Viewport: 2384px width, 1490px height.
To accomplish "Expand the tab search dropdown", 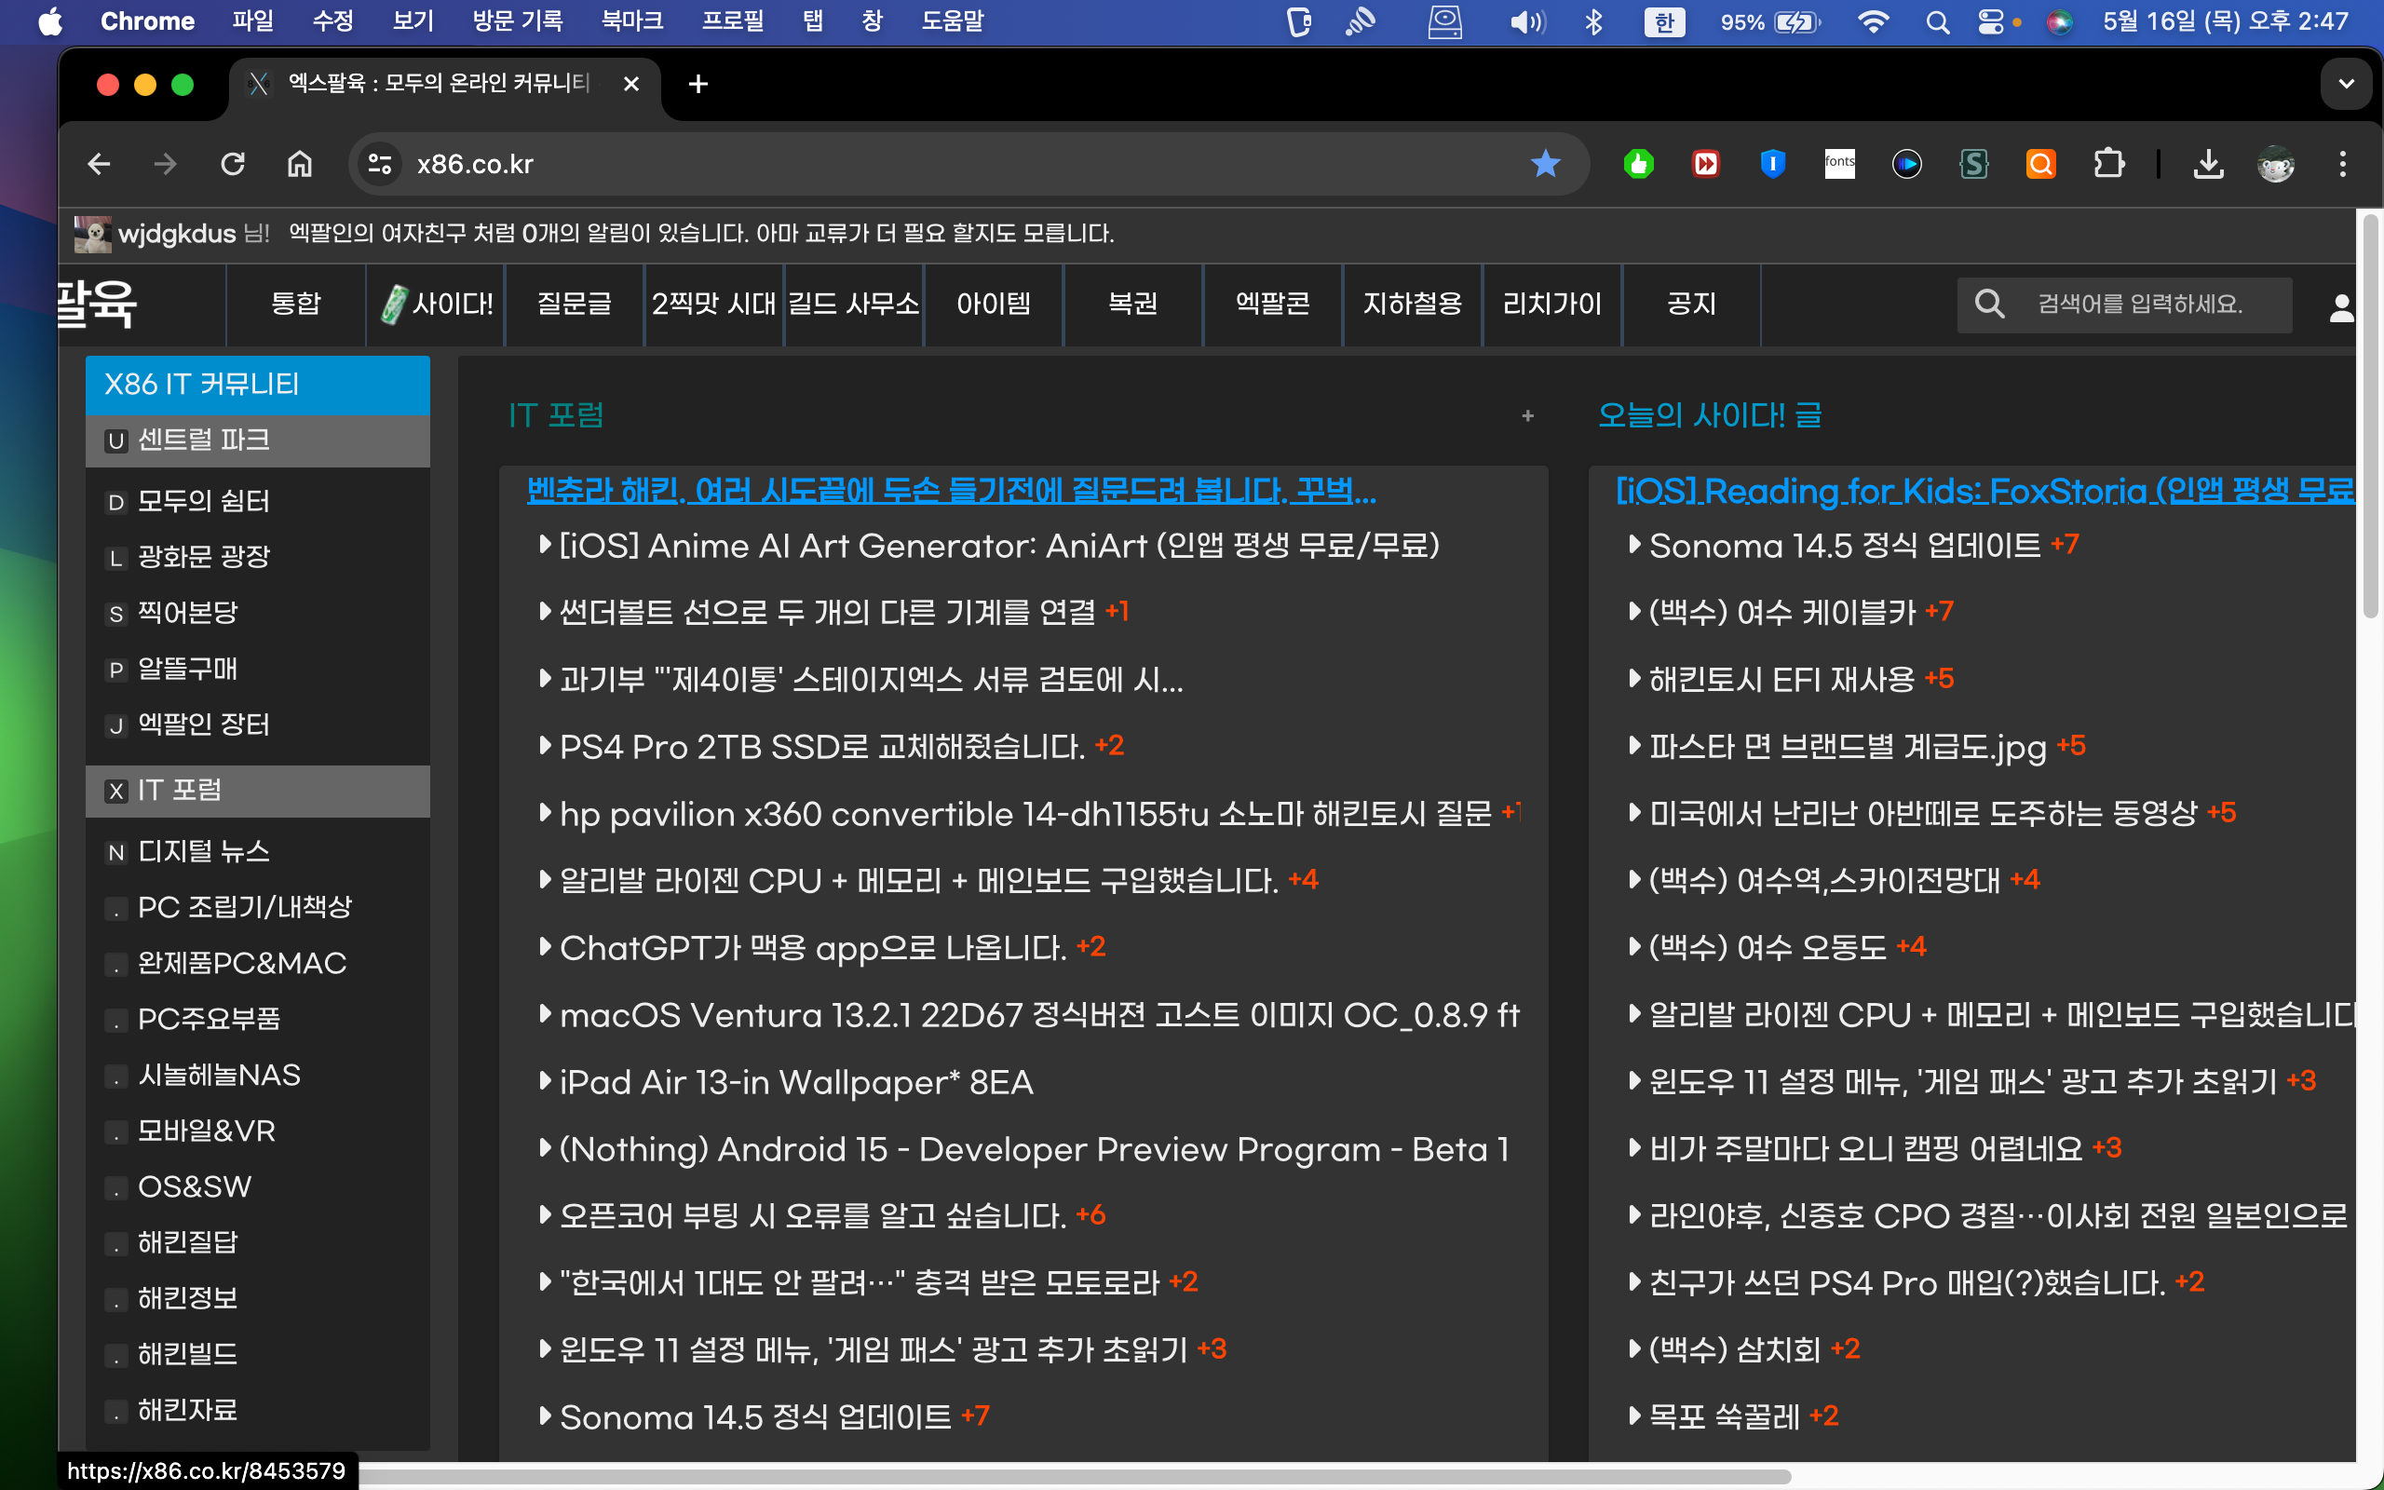I will pos(2346,85).
